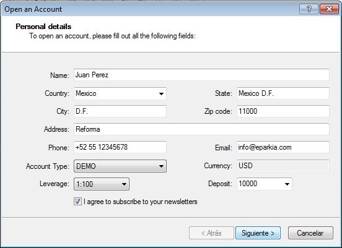Viewport: 342px width, 248px height.
Task: Focus the Zip code field
Action: (x=283, y=111)
